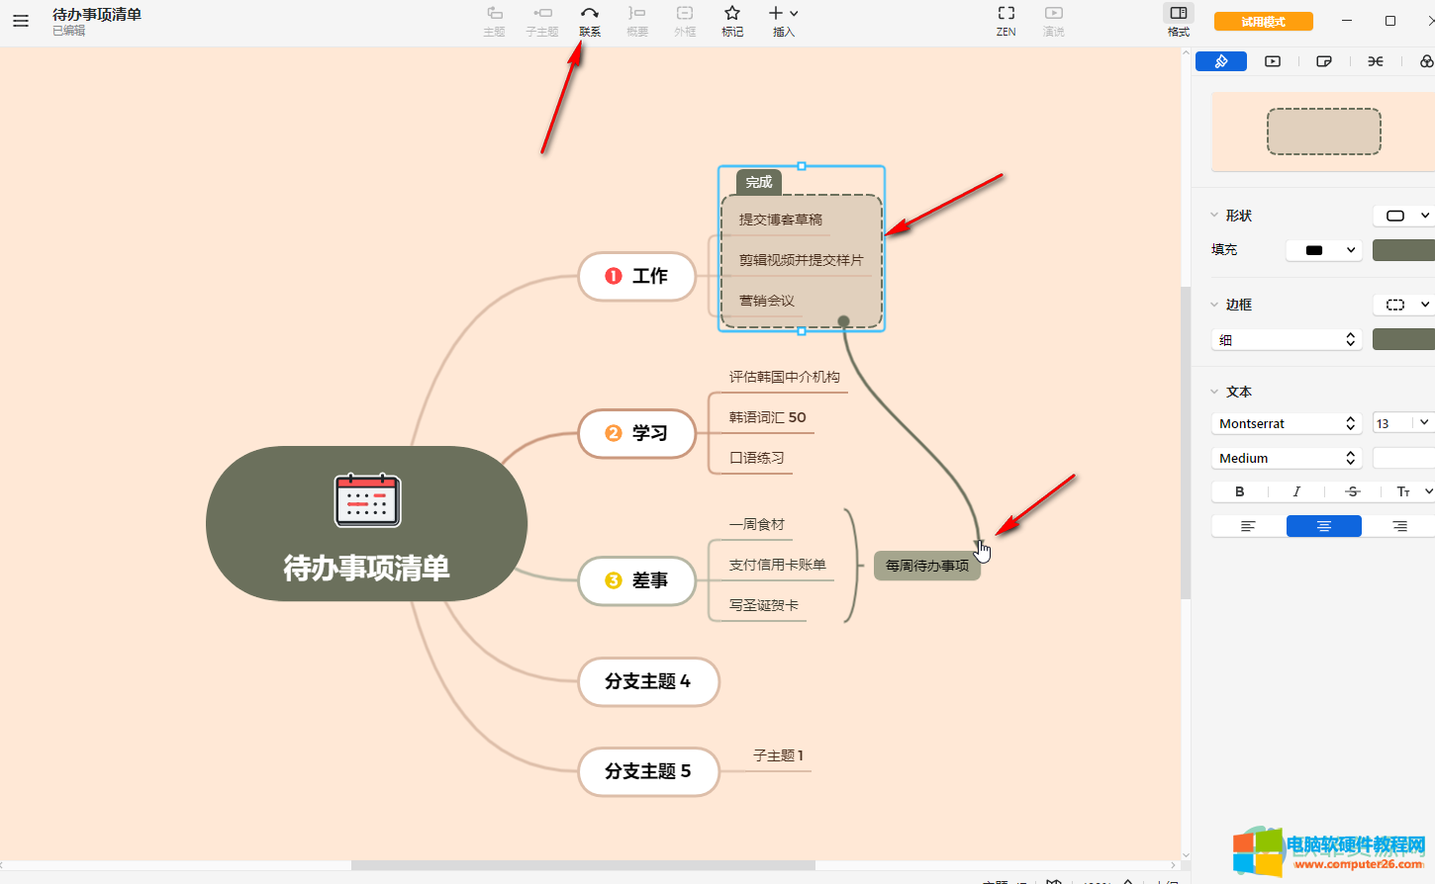
Task: Click the 完成 boundary label
Action: point(759,182)
